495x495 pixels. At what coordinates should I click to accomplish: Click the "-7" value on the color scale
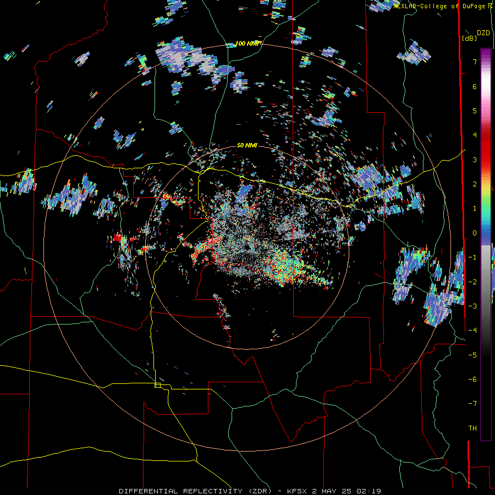coord(472,404)
